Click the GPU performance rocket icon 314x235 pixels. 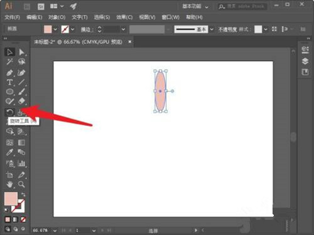[x=73, y=6]
